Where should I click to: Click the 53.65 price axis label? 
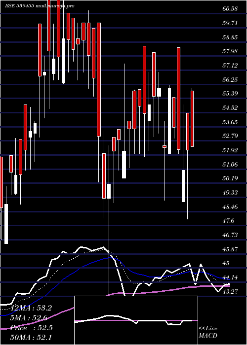pyautogui.click(x=230, y=122)
